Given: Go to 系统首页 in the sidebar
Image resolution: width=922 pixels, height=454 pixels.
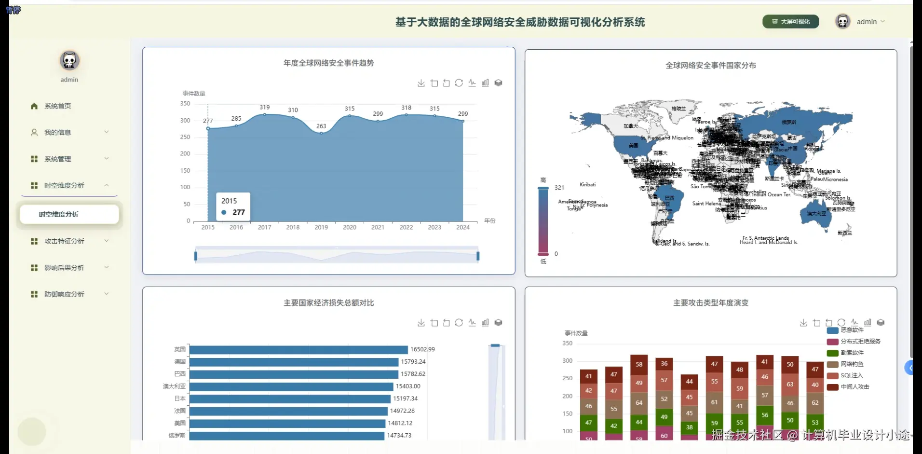Looking at the screenshot, I should 69,106.
